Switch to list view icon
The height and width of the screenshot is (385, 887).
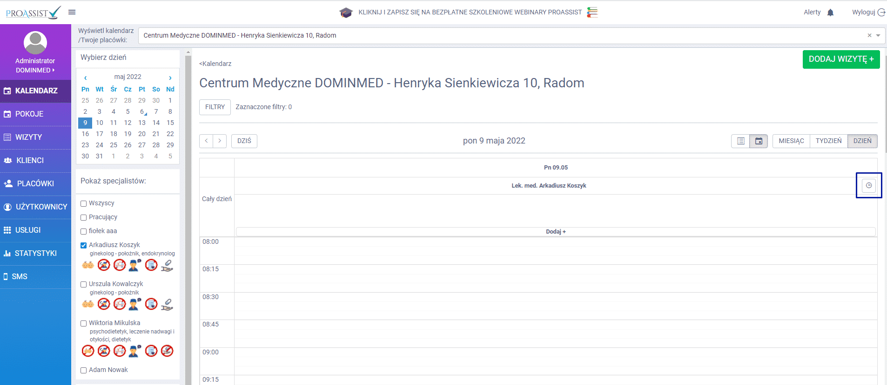[741, 141]
